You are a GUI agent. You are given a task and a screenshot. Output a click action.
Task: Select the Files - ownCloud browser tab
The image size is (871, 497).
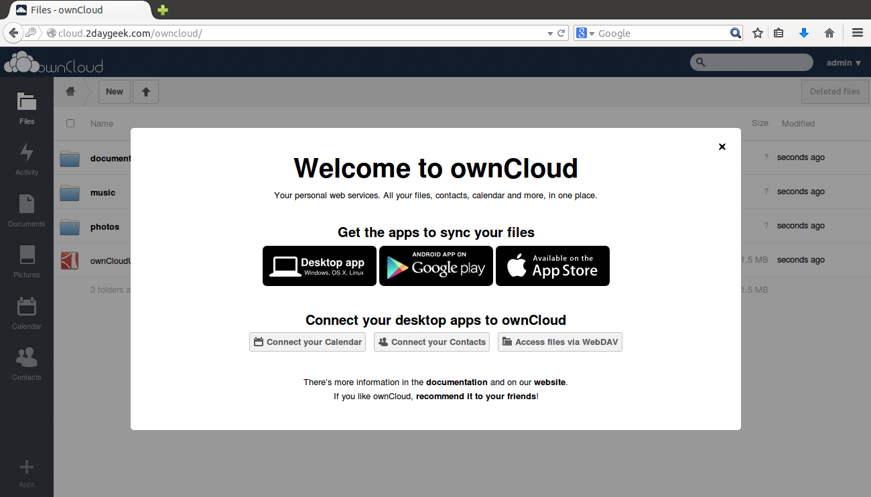click(x=78, y=10)
